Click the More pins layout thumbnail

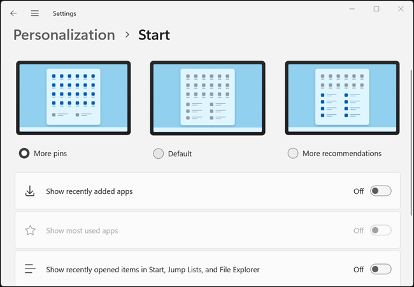pyautogui.click(x=73, y=98)
